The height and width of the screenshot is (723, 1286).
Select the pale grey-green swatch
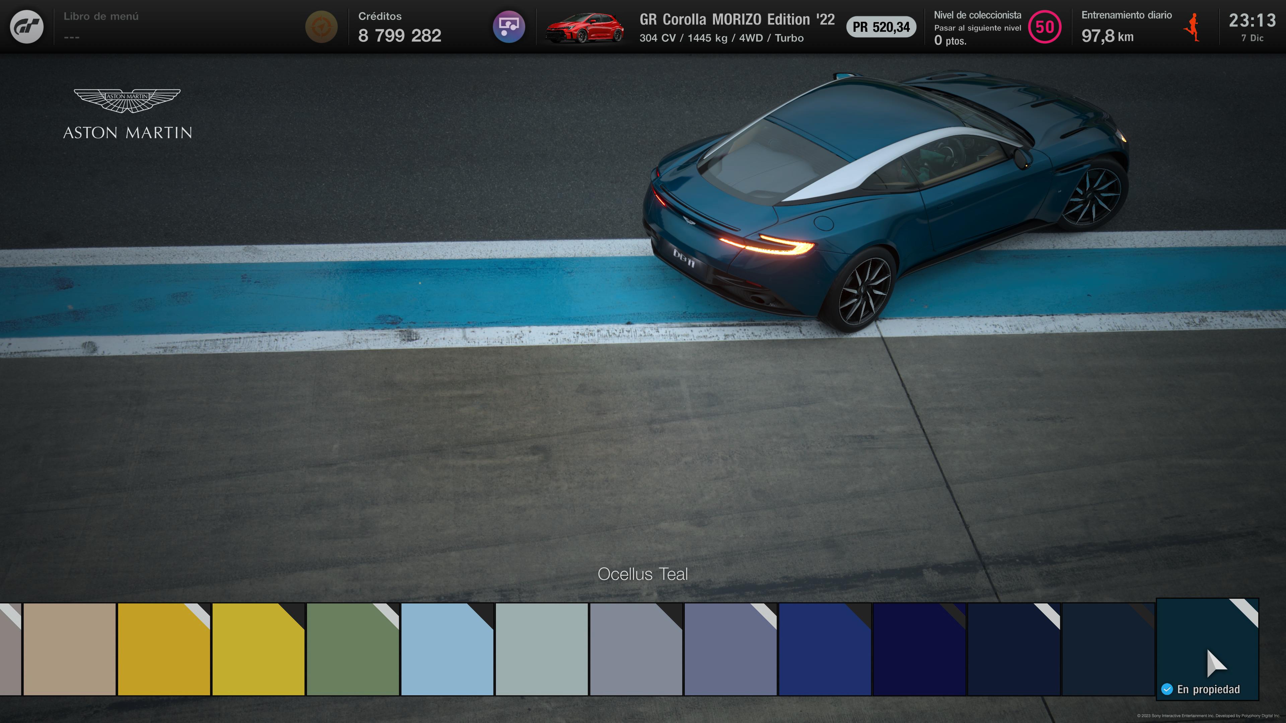pyautogui.click(x=541, y=649)
